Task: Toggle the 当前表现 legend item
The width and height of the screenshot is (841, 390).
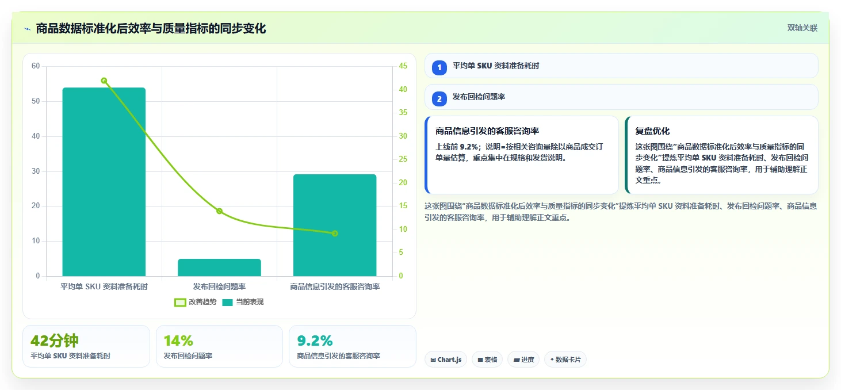Action: pyautogui.click(x=243, y=302)
